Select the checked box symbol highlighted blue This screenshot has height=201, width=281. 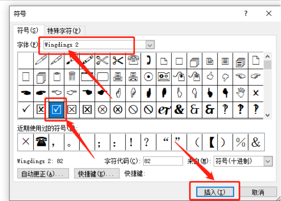click(x=56, y=110)
